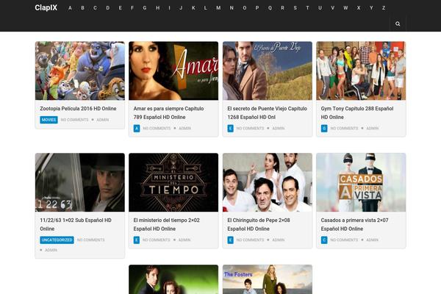Open the Zootopia Pelicula 2016 HD Online title
The width and height of the screenshot is (441, 294).
(x=78, y=108)
